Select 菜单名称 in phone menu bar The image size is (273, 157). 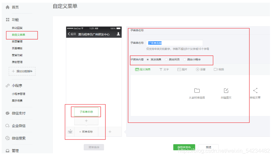click(86, 132)
